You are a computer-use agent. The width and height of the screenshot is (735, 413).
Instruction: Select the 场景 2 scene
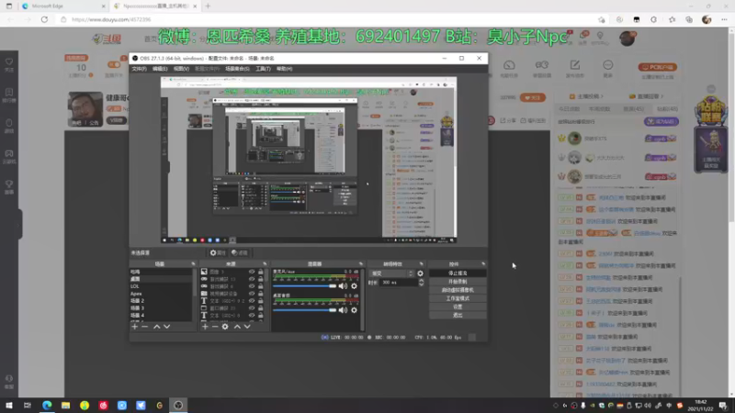(x=162, y=301)
